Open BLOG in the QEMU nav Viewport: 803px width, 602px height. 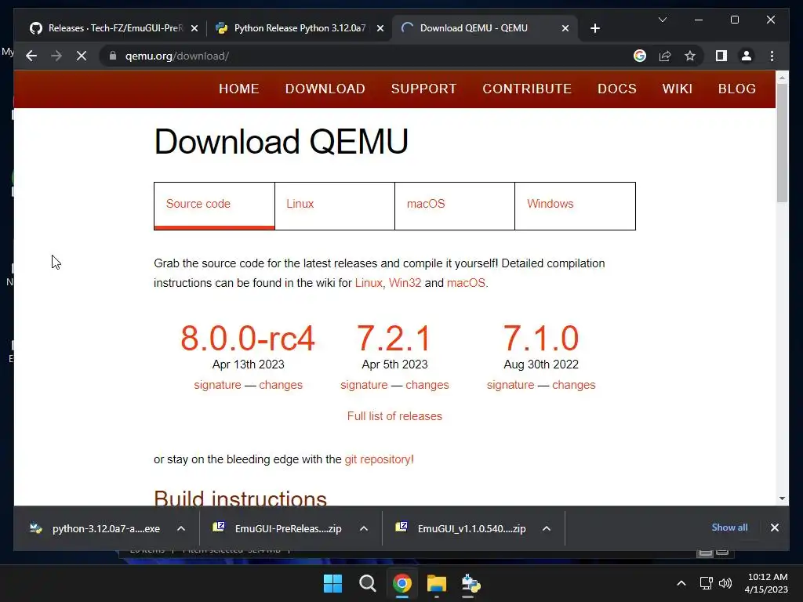click(737, 89)
